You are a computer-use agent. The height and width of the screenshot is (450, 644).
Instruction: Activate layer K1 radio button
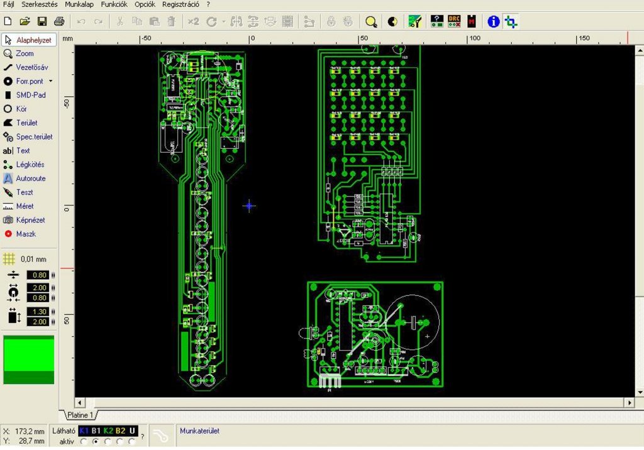coord(84,442)
